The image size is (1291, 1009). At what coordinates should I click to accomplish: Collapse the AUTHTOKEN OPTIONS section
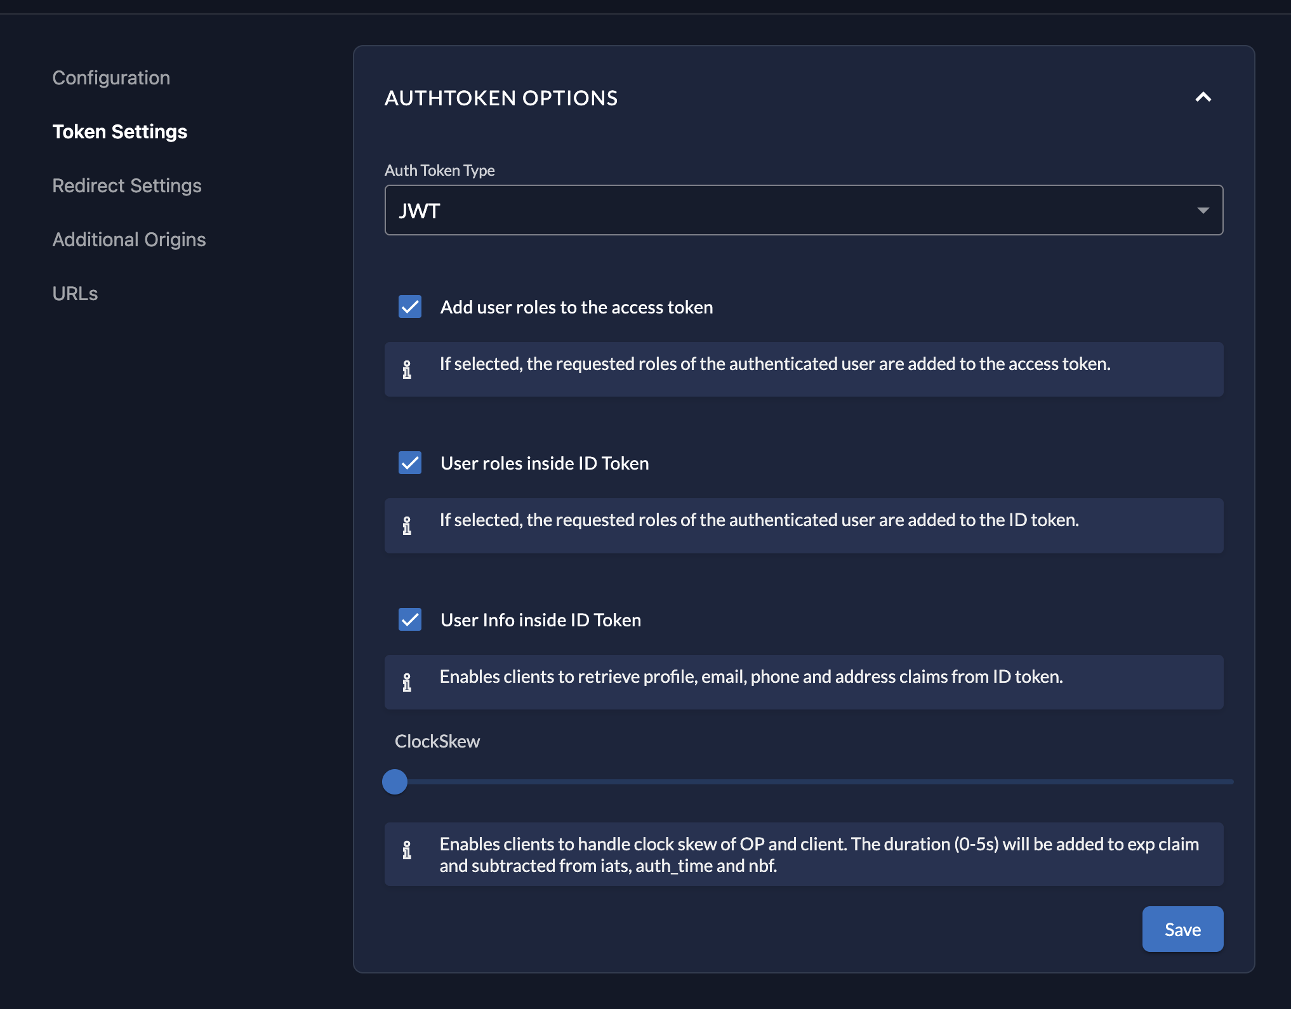[x=1203, y=97]
